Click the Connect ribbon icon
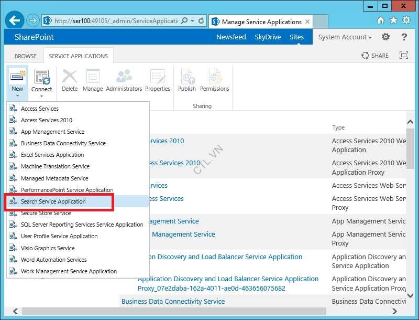The height and width of the screenshot is (320, 419). click(42, 77)
